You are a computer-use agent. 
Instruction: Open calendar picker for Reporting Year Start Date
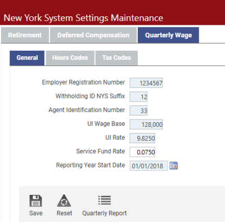point(173,166)
